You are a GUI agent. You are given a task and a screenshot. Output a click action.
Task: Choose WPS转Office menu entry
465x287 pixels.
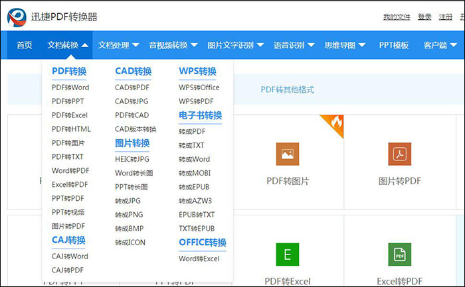coord(199,87)
